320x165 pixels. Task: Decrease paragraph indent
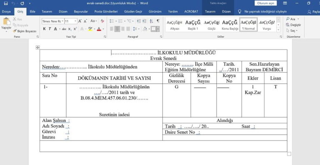click(x=139, y=21)
